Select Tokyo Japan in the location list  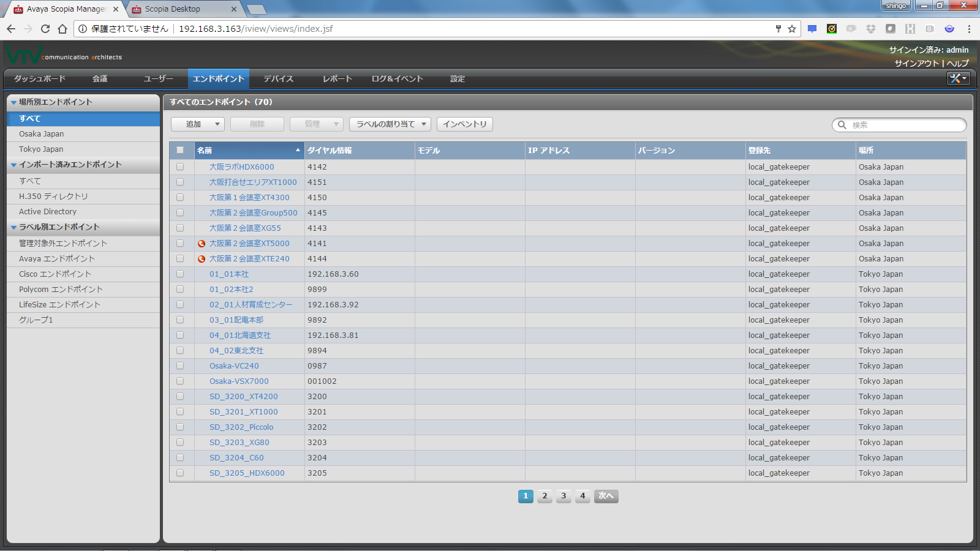pyautogui.click(x=83, y=149)
